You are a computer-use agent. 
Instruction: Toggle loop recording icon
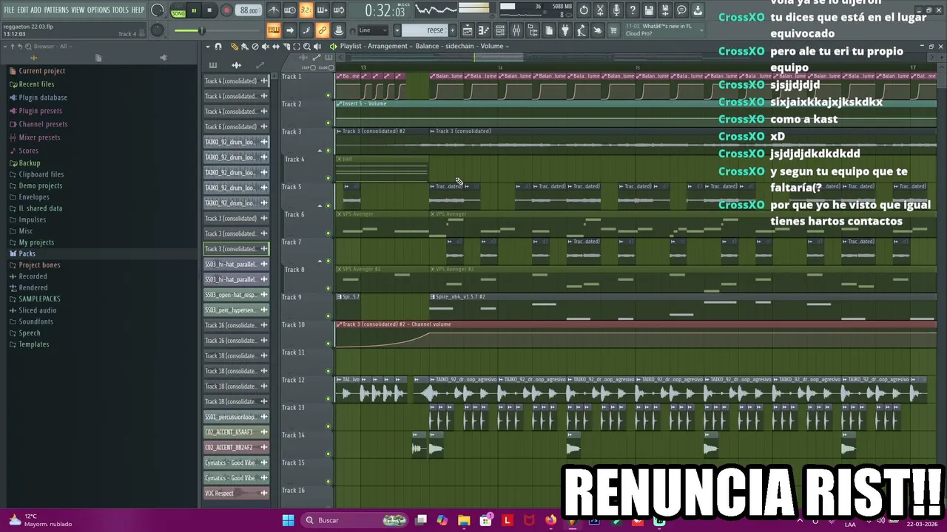point(338,10)
